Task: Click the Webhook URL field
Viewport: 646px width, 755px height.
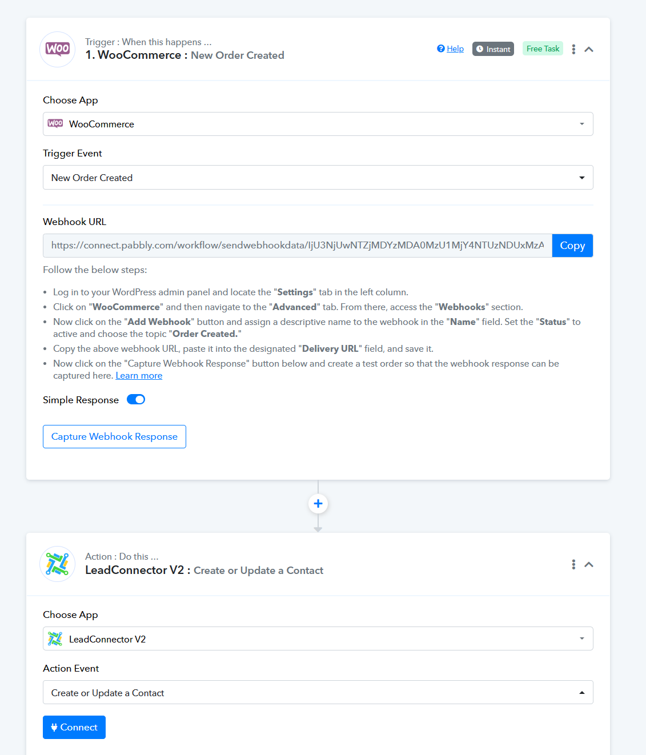Action: [298, 246]
